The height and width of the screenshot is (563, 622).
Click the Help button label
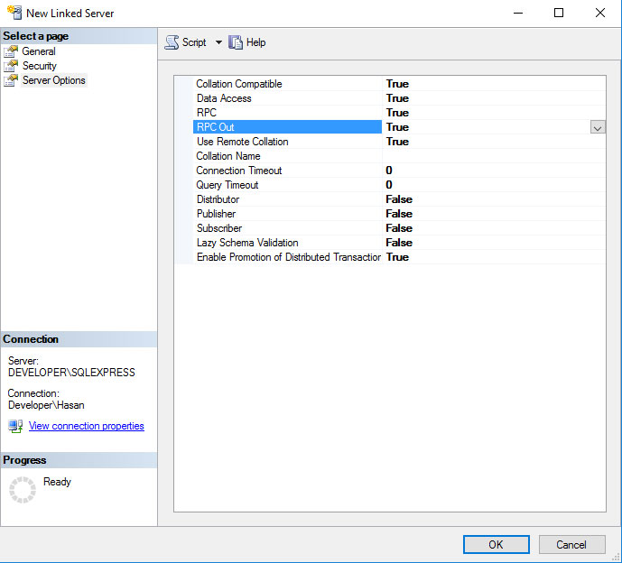[x=255, y=42]
